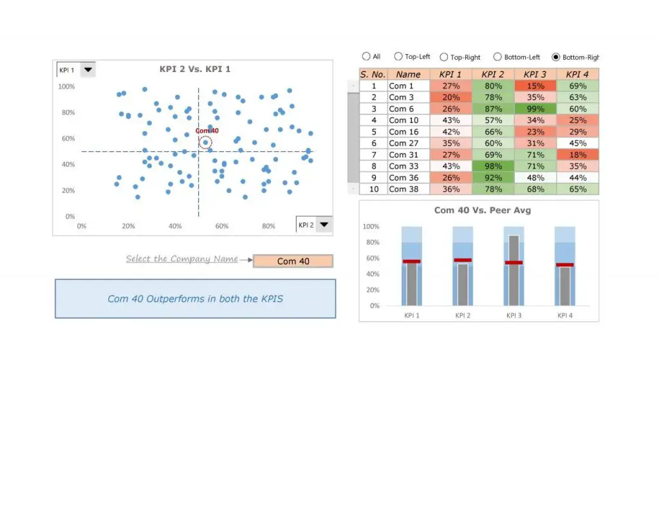Click the "Com 40 Vs. Peer Avg" title
This screenshot has width=659, height=509.
[x=481, y=210]
